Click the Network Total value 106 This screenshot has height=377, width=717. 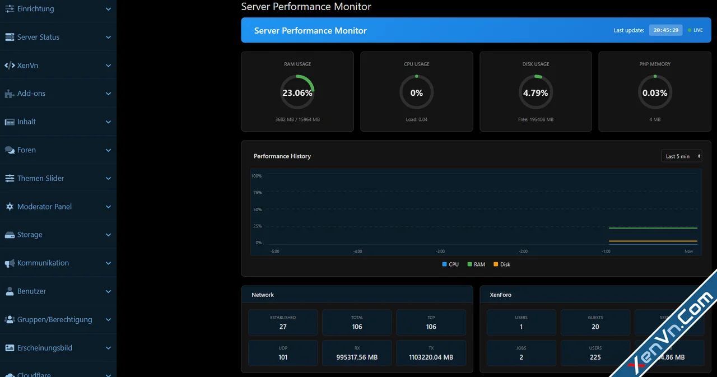click(x=357, y=327)
